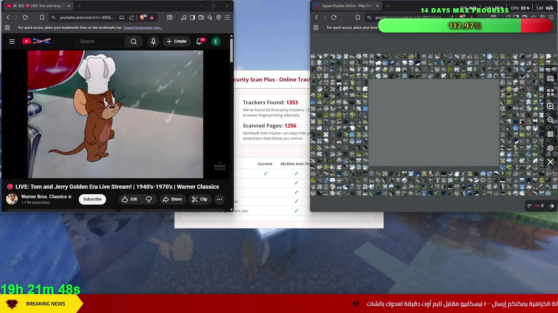The height and width of the screenshot is (313, 558).
Task: Open Brave VPN shield icon in YouTube window
Action: click(218, 17)
